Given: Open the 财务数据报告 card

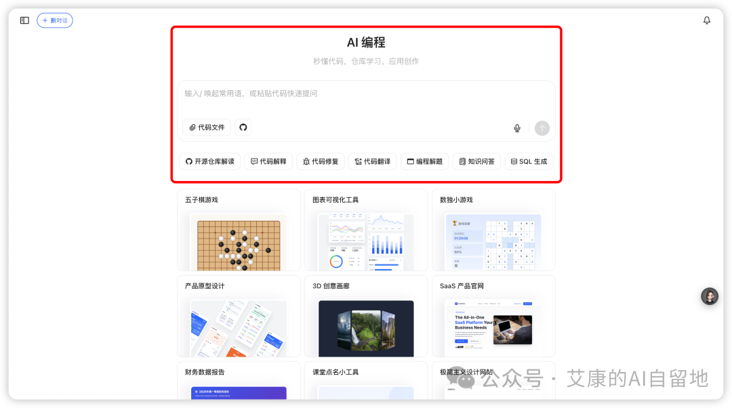Looking at the screenshot, I should point(239,380).
